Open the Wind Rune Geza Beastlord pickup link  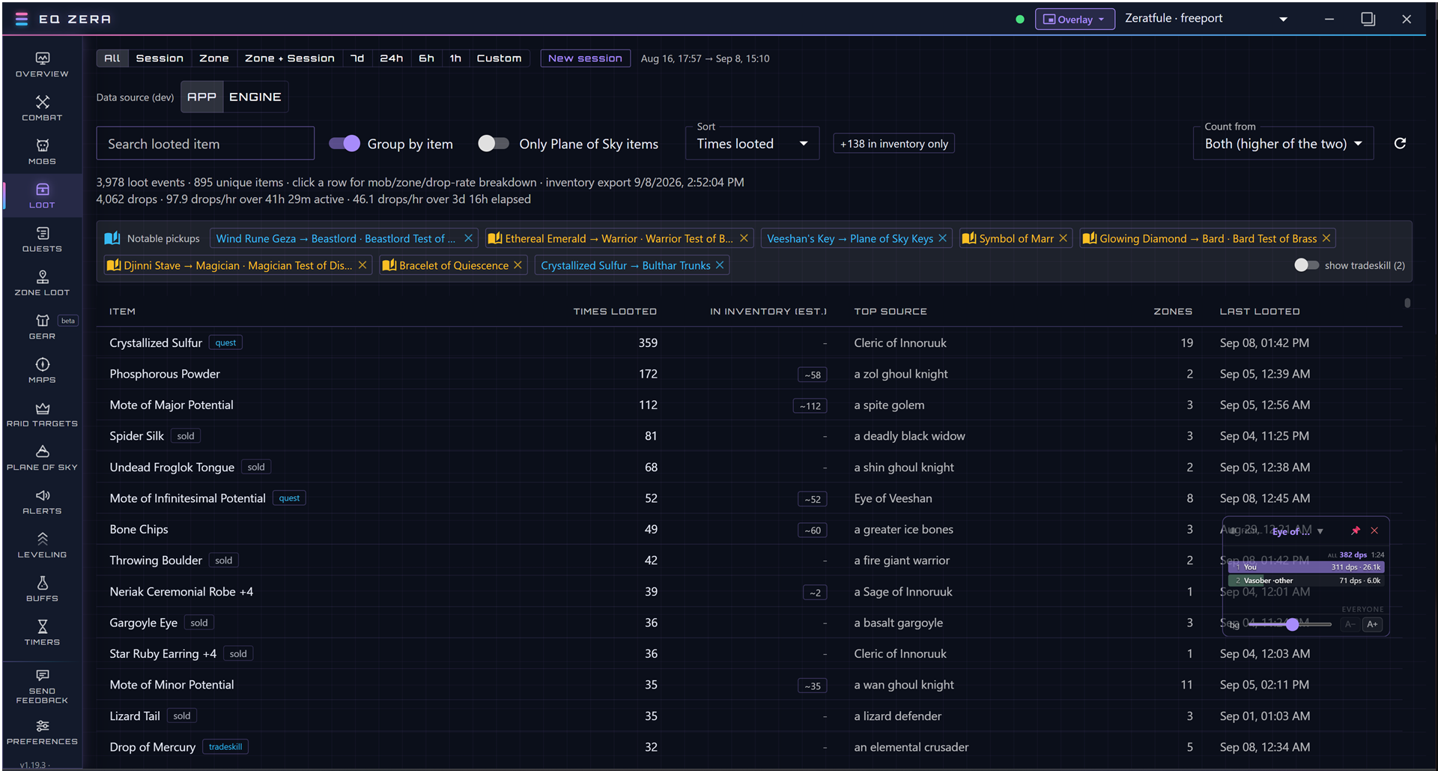click(x=336, y=238)
